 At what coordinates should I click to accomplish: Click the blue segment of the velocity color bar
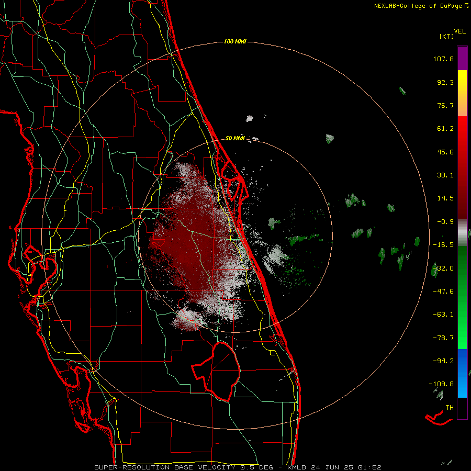pos(462,373)
